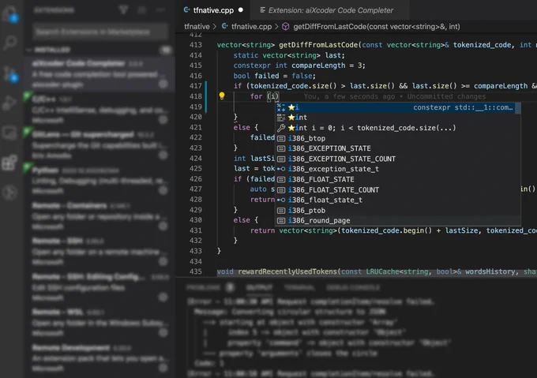Switch to Extension: aiXcoder Code Completer tab

(x=330, y=10)
